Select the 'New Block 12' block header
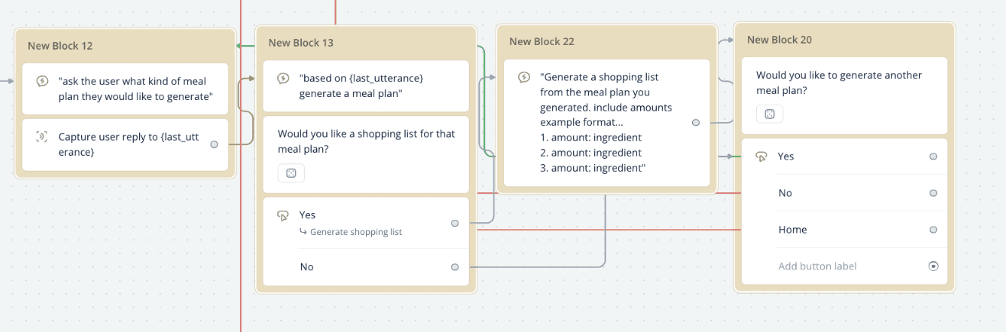The image size is (1006, 332). pyautogui.click(x=60, y=46)
